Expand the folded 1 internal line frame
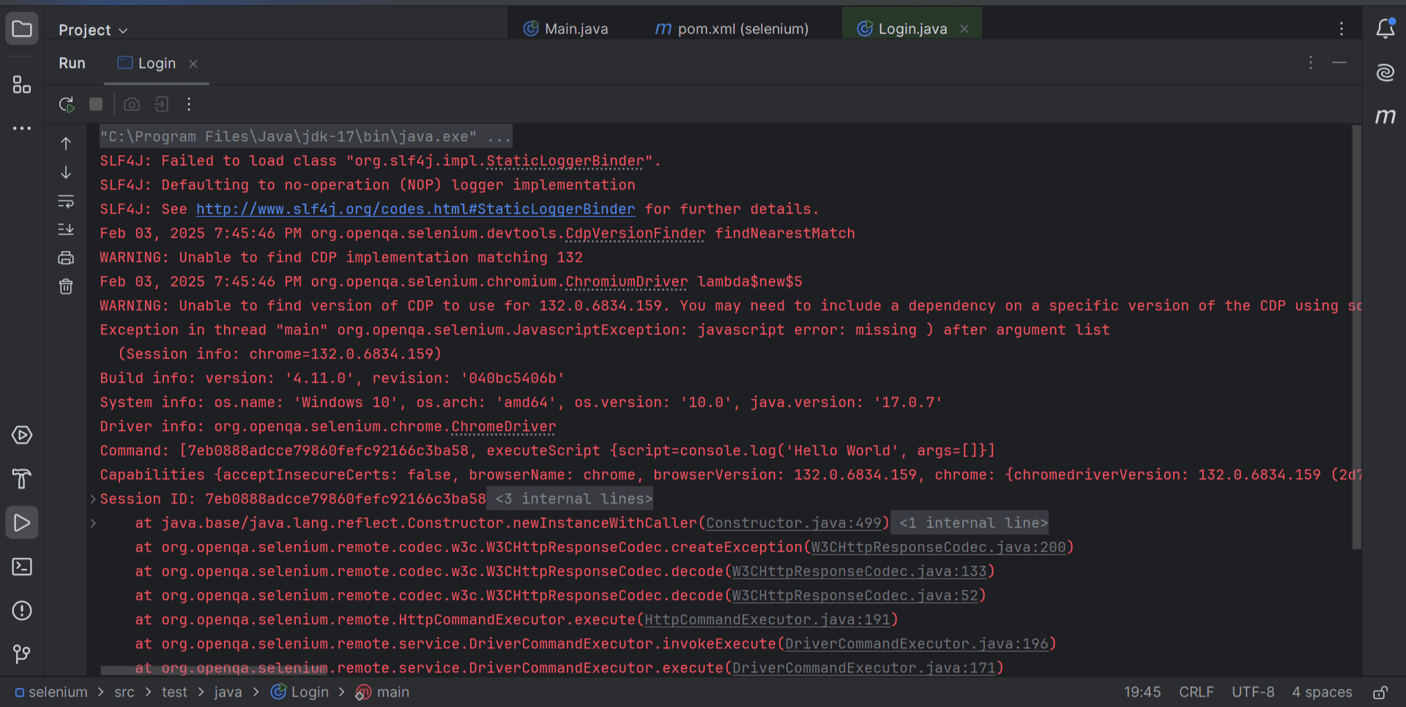The height and width of the screenshot is (707, 1406). (970, 523)
